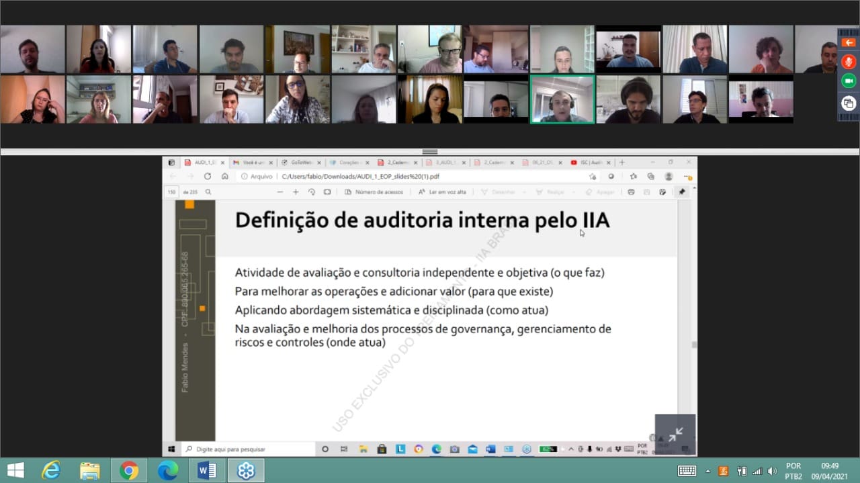860x483 pixels.
Task: Open Microsoft Edge from the taskbar
Action: 167,470
